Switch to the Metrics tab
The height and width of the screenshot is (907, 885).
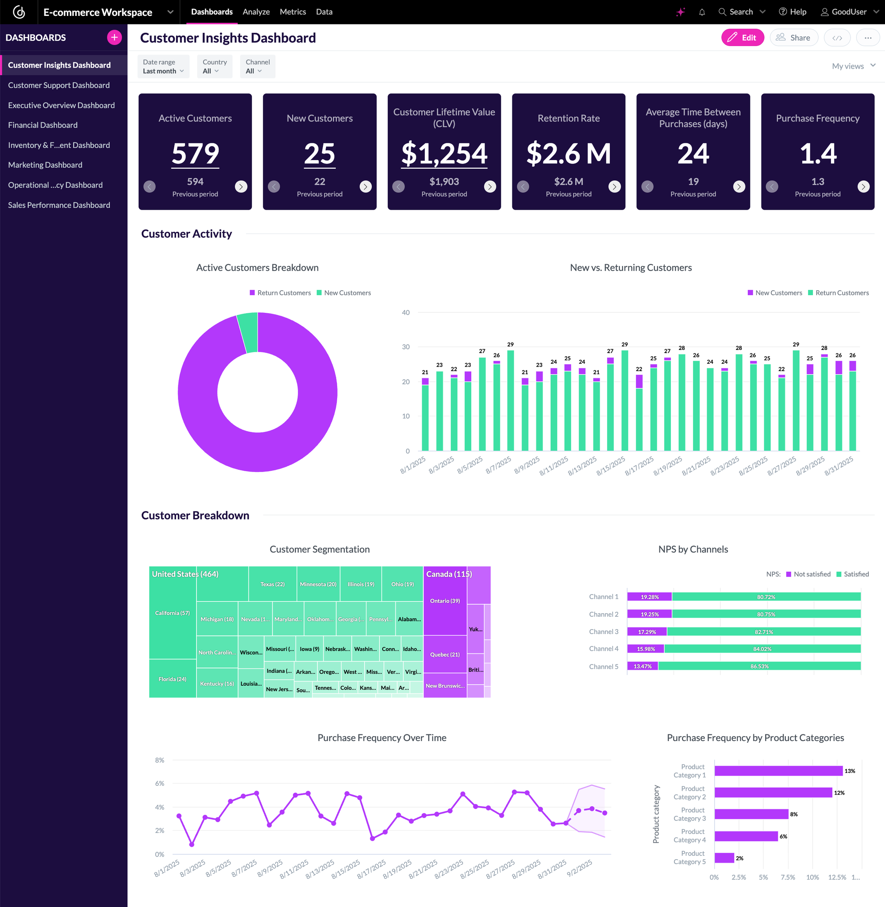(x=292, y=12)
